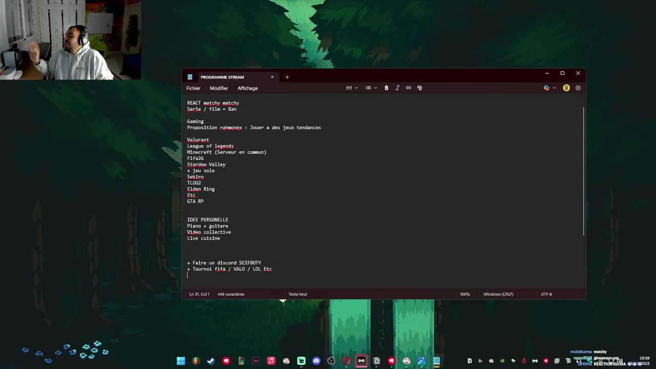This screenshot has height=369, width=656.
Task: Minimize the Notepad window
Action: [547, 73]
